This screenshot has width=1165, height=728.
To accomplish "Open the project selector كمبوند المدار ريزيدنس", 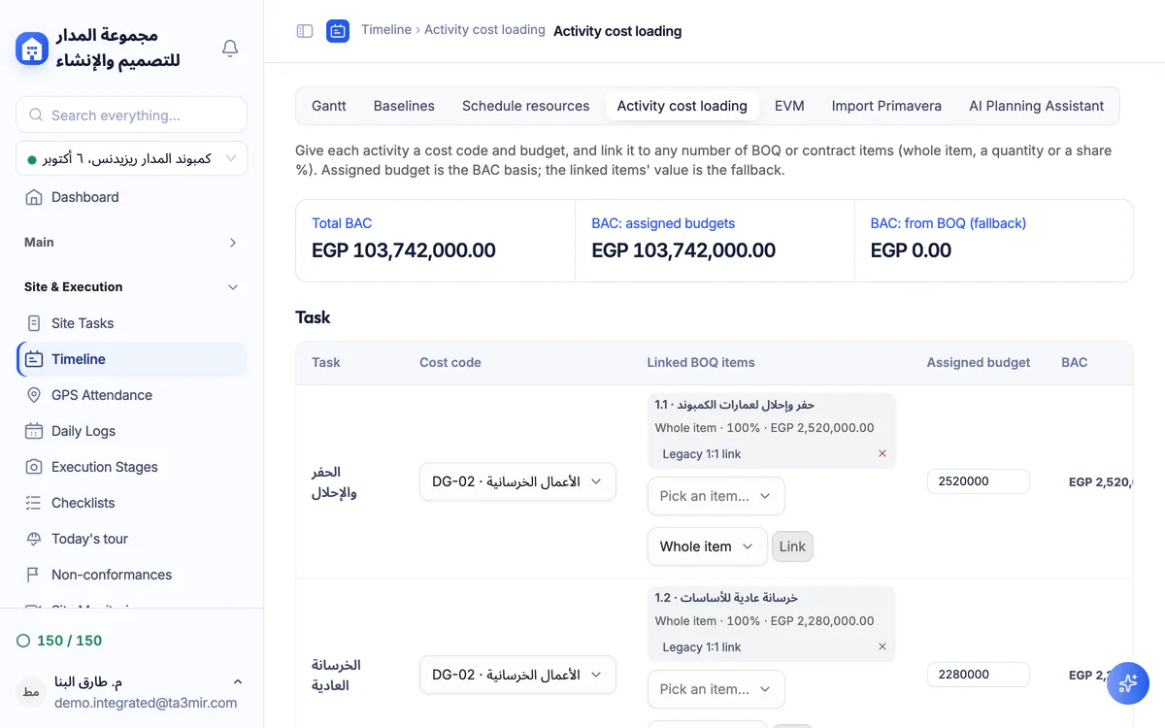I will click(x=132, y=158).
